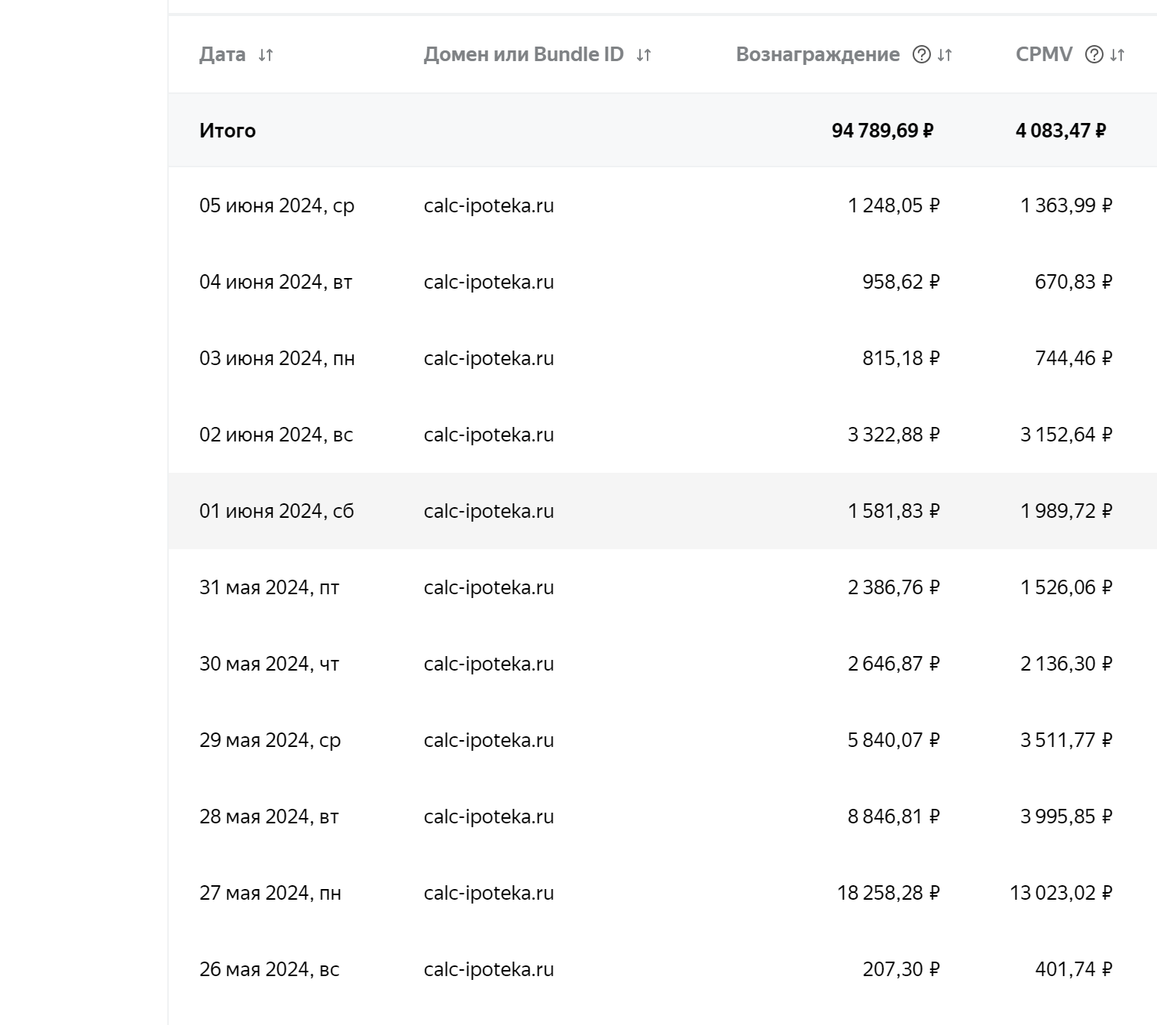This screenshot has height=1025, width=1157.
Task: Select CPMV value 3 511,77 ₽
Action: (x=1067, y=740)
